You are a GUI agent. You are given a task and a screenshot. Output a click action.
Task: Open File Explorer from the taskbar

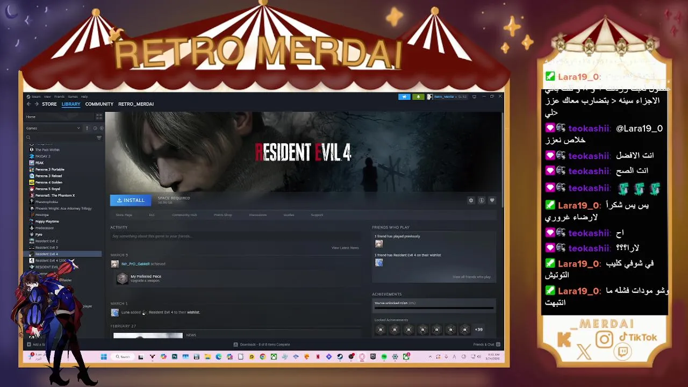pos(207,356)
